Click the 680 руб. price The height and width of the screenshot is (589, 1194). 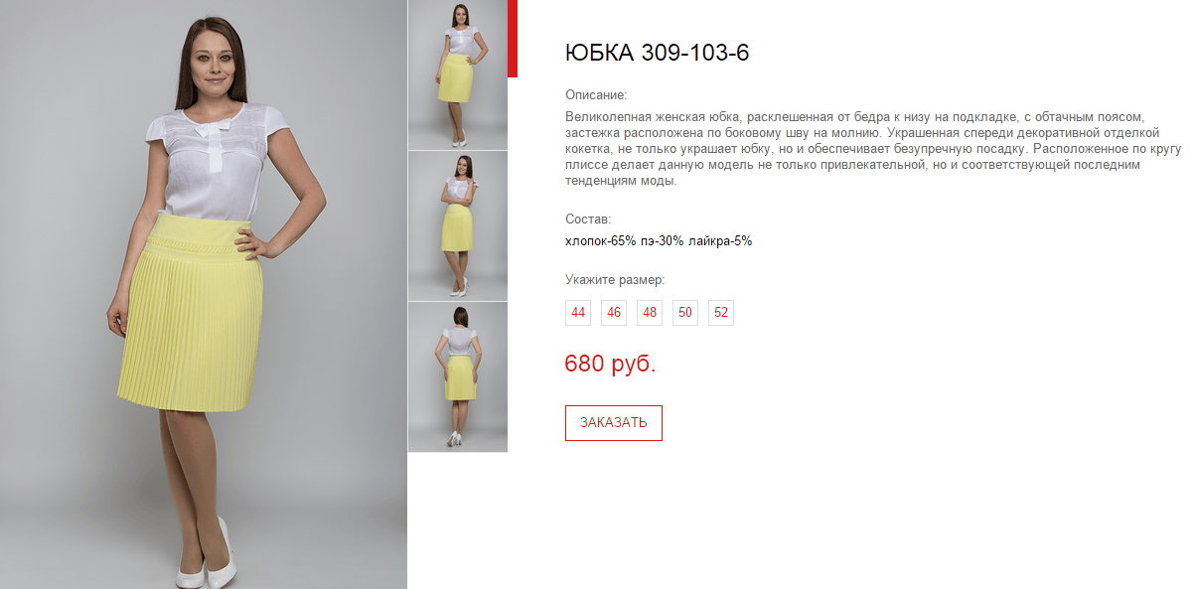click(610, 364)
